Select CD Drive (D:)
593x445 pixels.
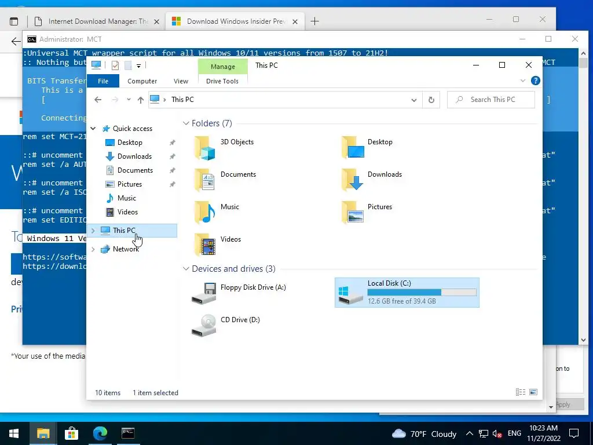[225, 326]
